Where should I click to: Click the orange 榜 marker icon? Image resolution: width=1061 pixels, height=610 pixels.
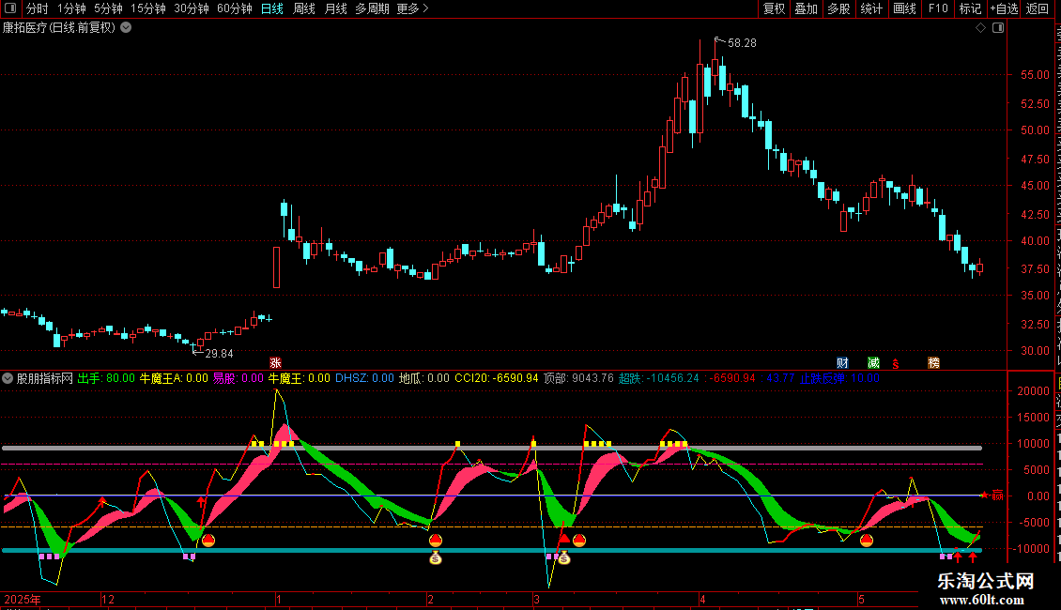coord(934,363)
